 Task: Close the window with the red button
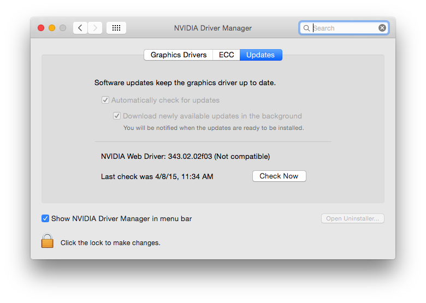coord(41,28)
